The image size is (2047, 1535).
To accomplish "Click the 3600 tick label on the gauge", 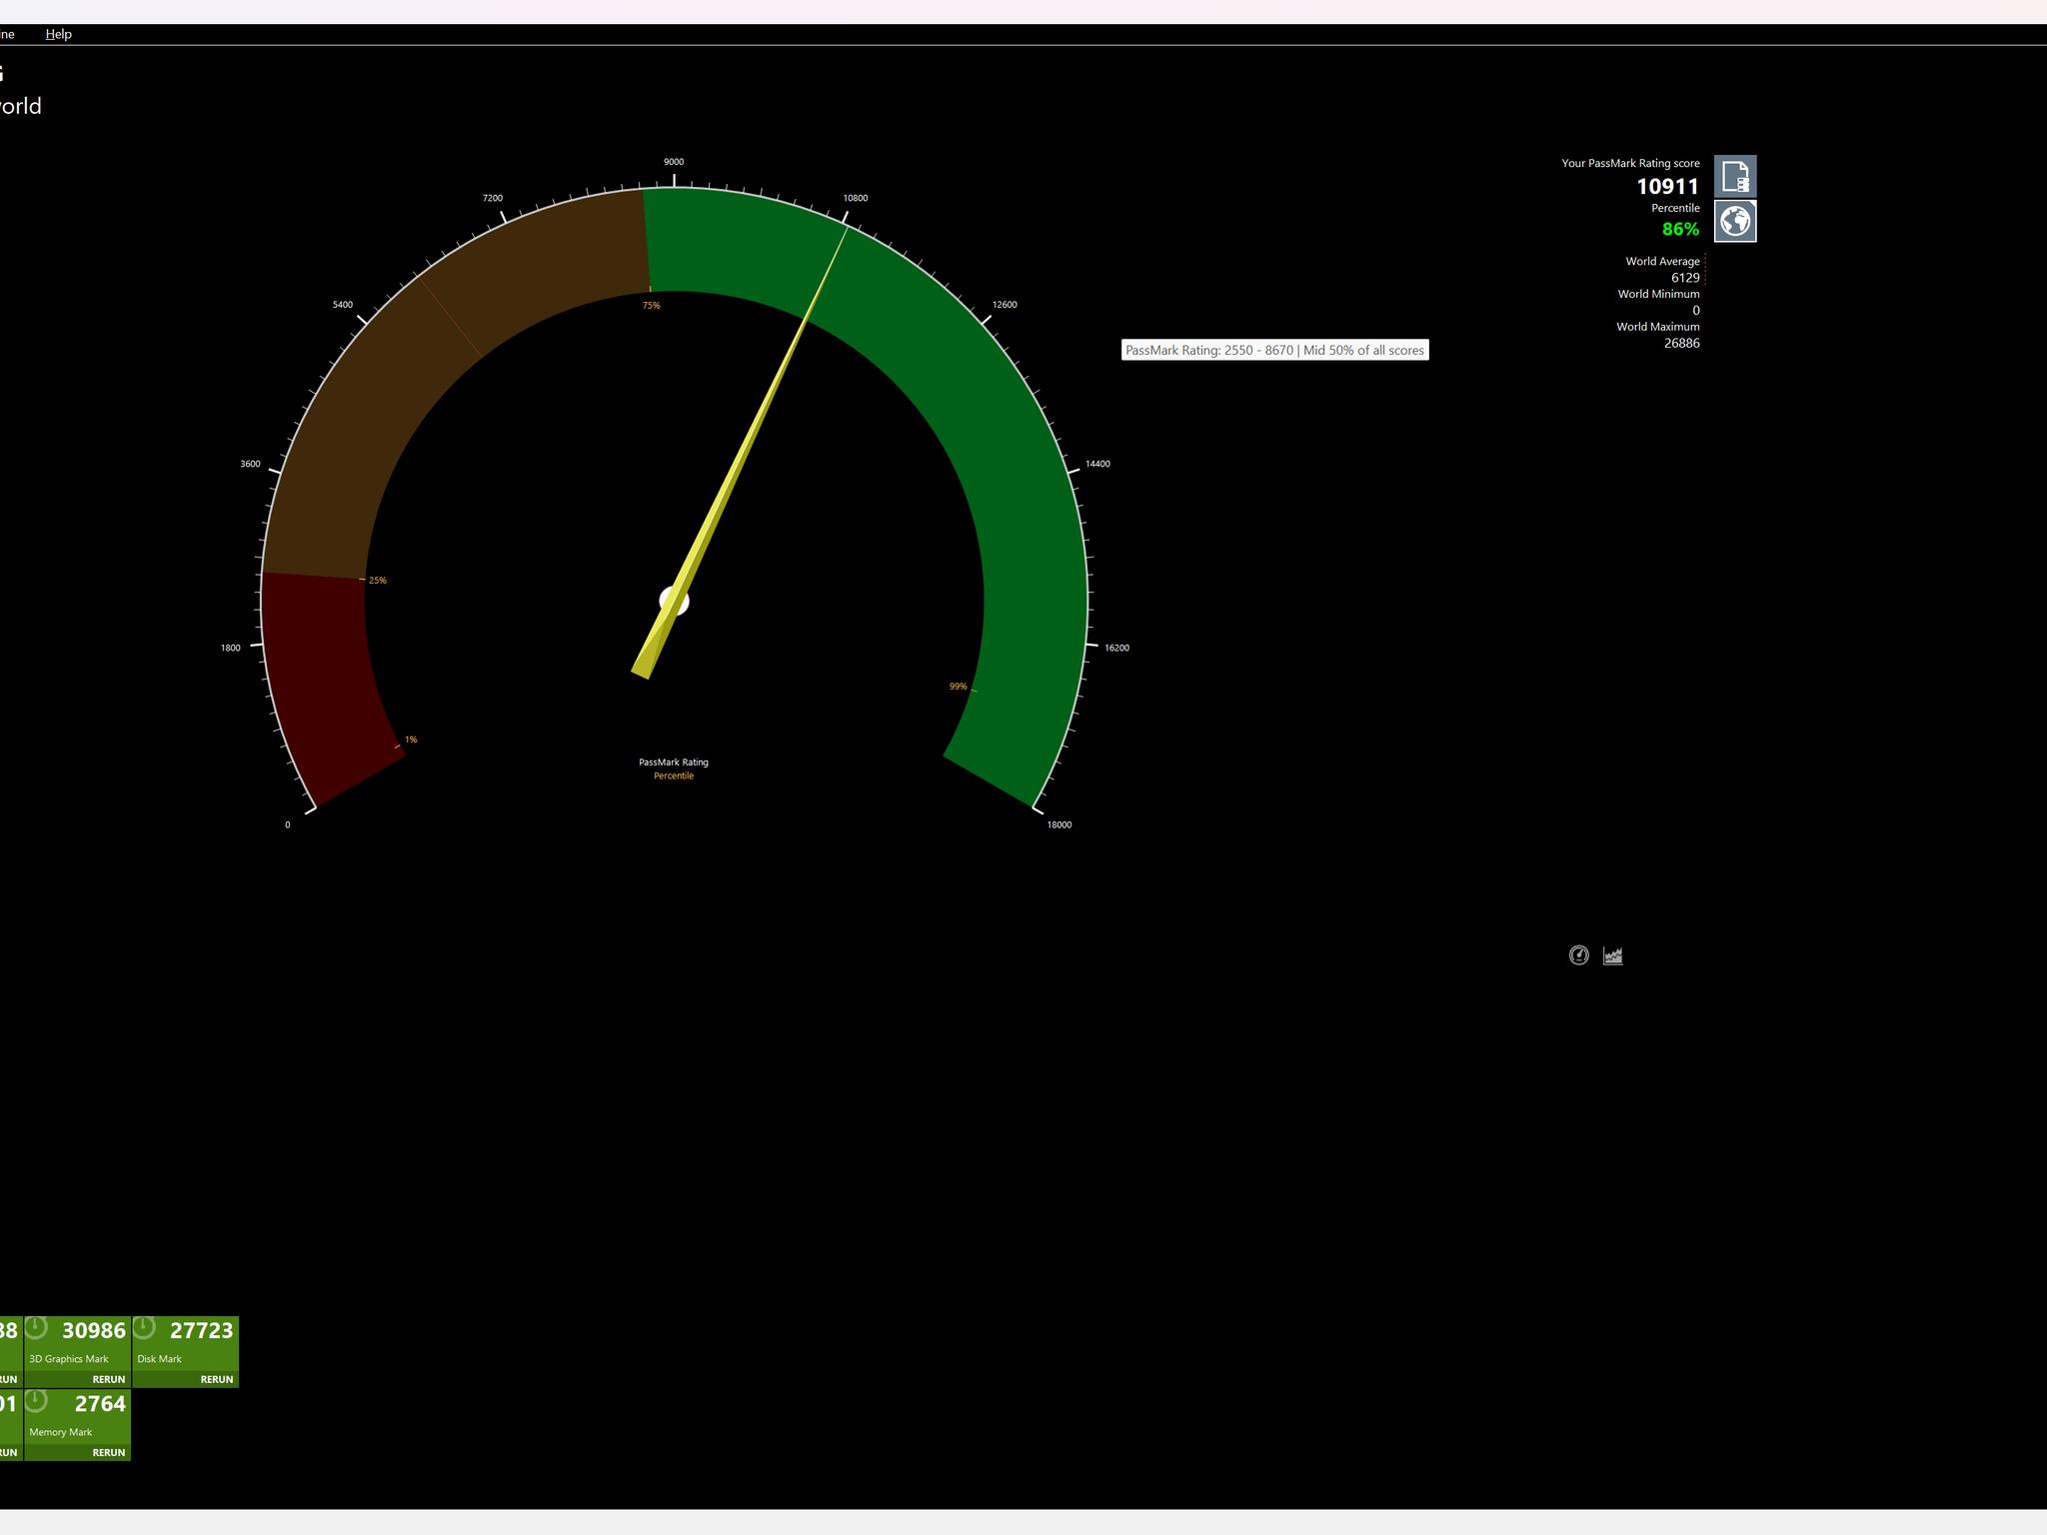I will click(250, 464).
